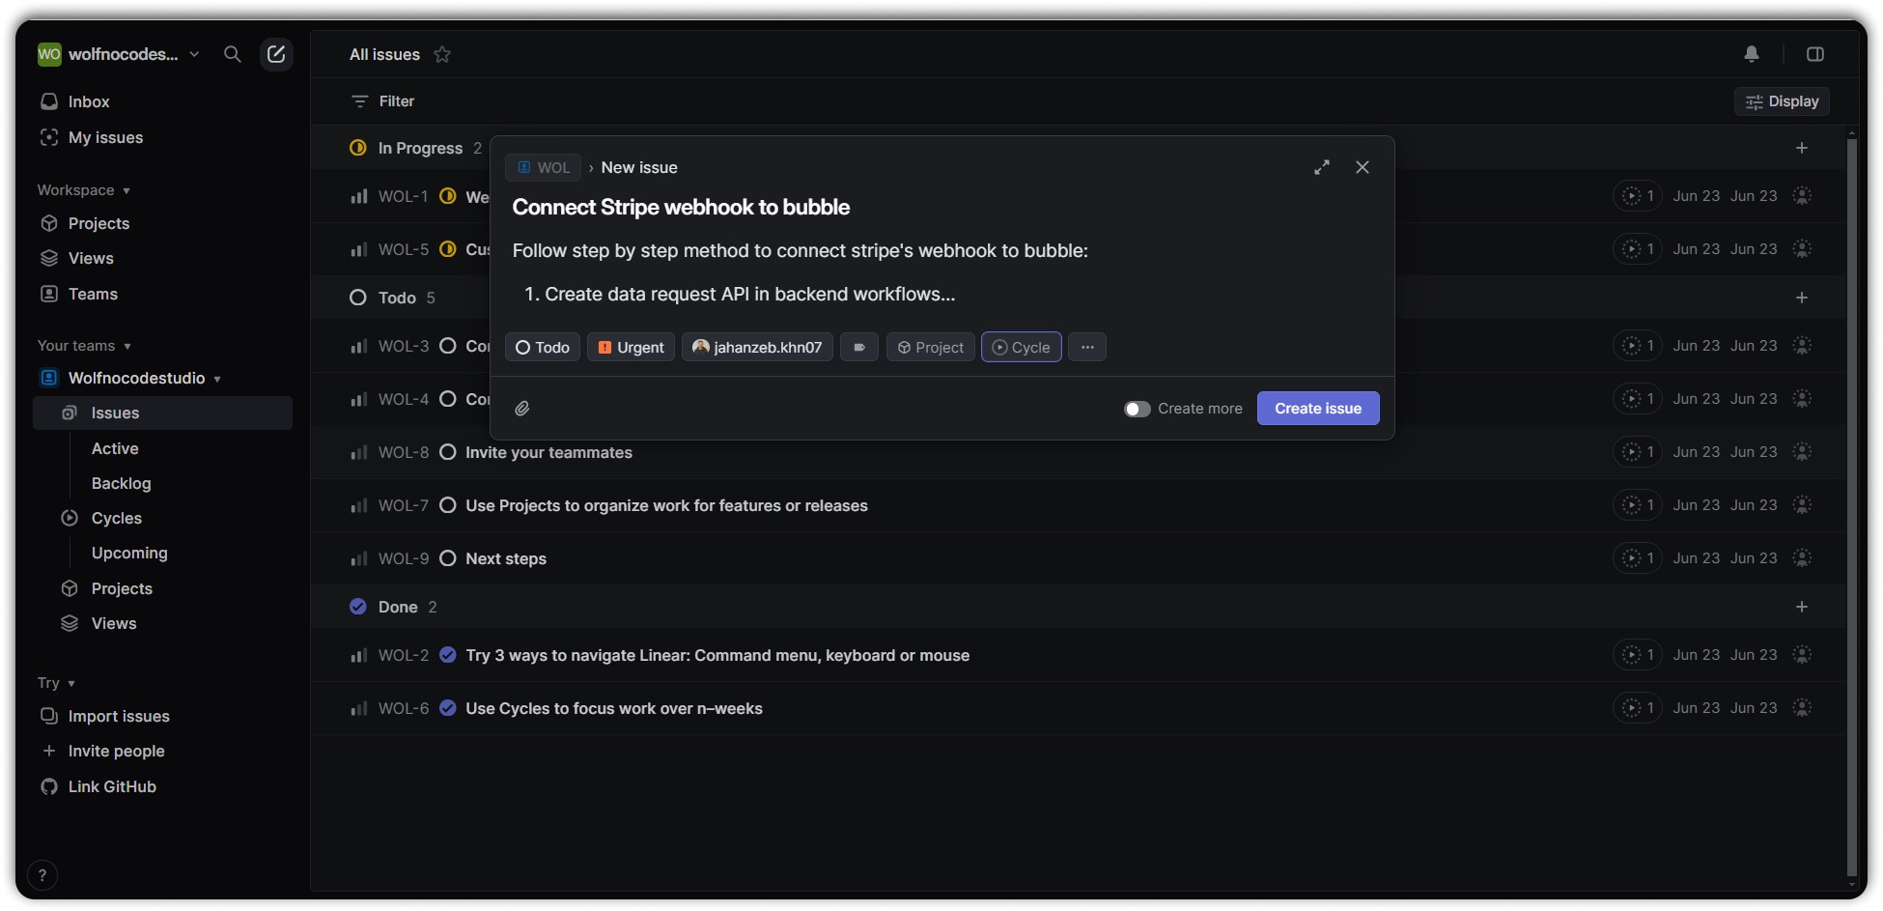Close the new issue dialog
Image resolution: width=1883 pixels, height=911 pixels.
1363,167
